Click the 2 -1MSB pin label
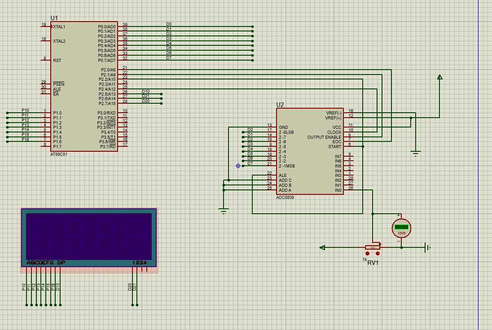492x330 pixels. point(287,166)
